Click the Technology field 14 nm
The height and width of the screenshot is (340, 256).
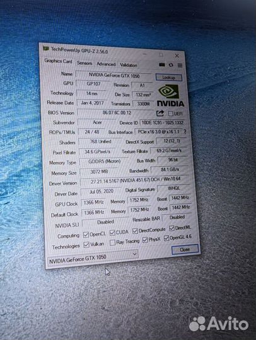(91, 93)
